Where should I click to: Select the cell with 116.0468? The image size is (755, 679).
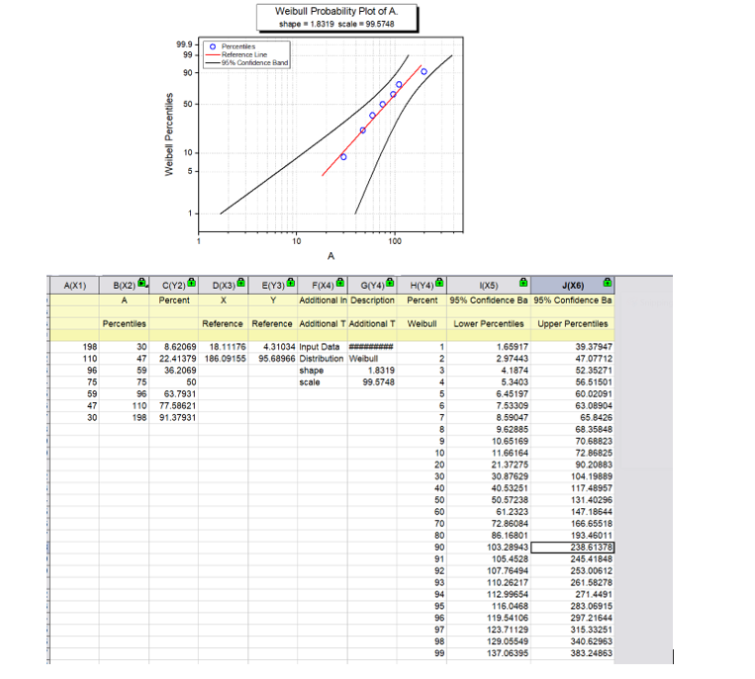coord(489,607)
